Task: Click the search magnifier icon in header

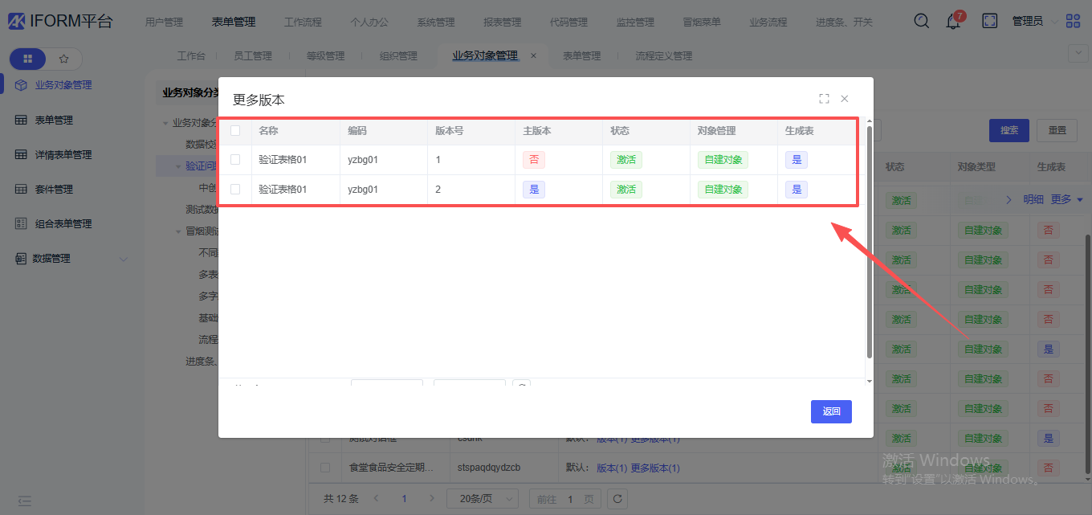Action: (x=922, y=21)
